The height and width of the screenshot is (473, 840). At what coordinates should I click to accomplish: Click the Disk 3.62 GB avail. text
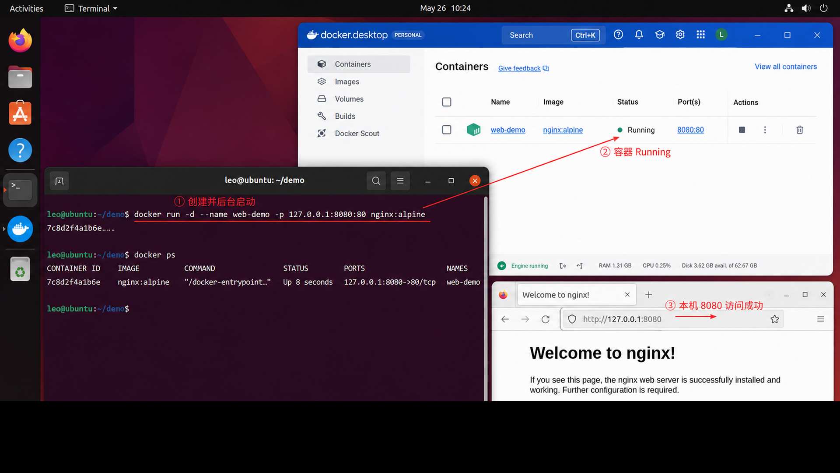[x=719, y=266]
